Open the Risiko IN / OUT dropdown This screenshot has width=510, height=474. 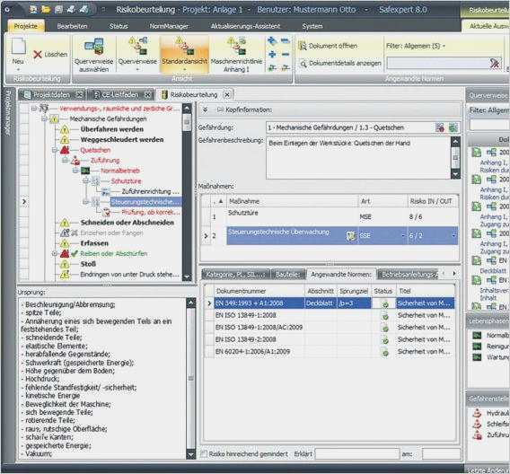click(453, 235)
